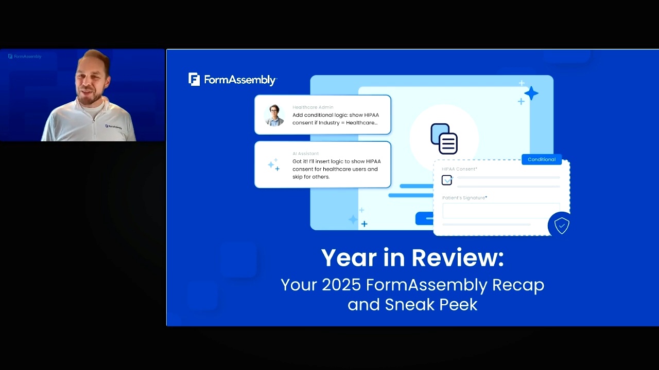
Task: Click the FormAssembly logo on the slide
Action: (232, 80)
